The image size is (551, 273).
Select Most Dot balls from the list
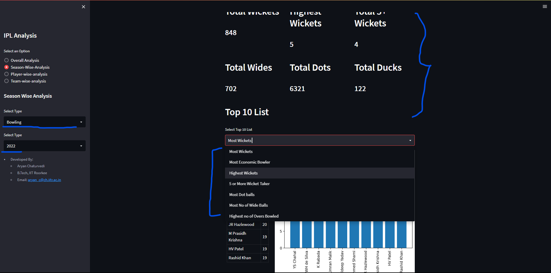click(x=242, y=195)
